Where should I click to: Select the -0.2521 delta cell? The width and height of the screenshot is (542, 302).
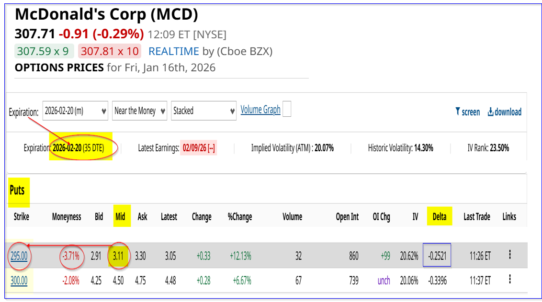coord(436,256)
